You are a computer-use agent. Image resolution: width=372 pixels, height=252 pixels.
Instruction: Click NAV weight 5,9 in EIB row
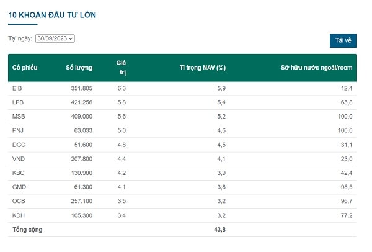coord(221,88)
